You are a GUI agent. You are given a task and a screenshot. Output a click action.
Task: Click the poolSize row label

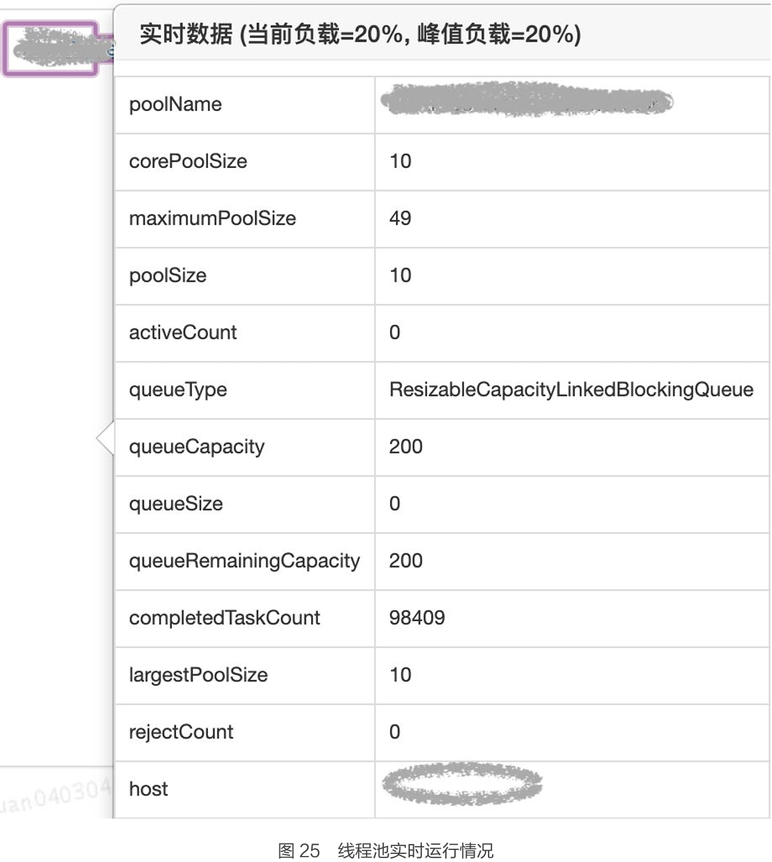click(168, 275)
